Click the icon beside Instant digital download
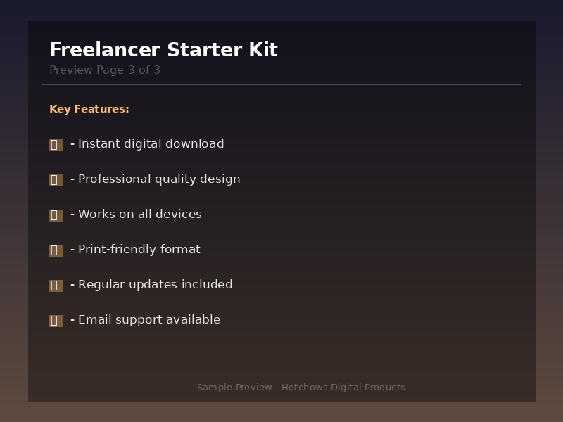 56,145
